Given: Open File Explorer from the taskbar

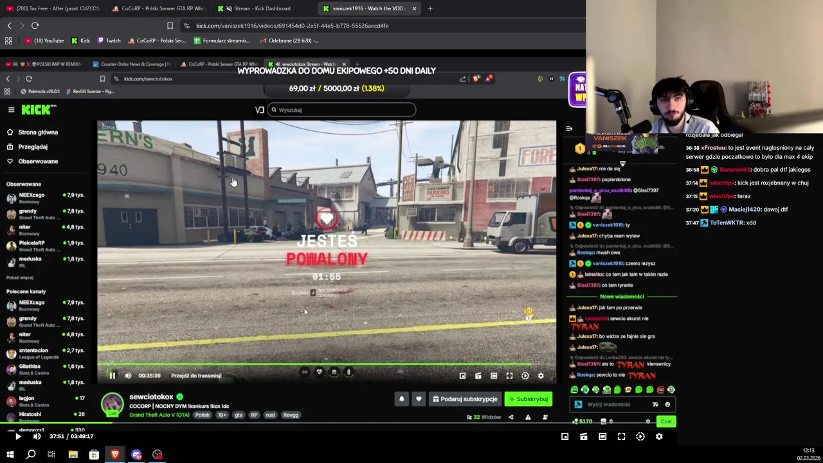Looking at the screenshot, I should [x=73, y=455].
